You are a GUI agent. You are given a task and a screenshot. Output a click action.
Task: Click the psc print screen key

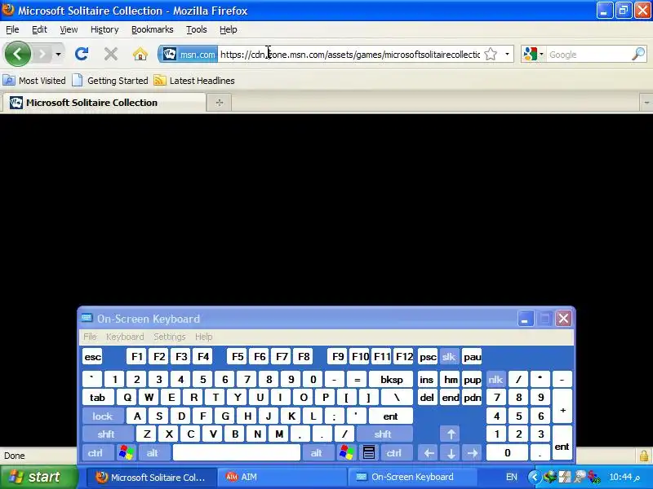pyautogui.click(x=428, y=356)
